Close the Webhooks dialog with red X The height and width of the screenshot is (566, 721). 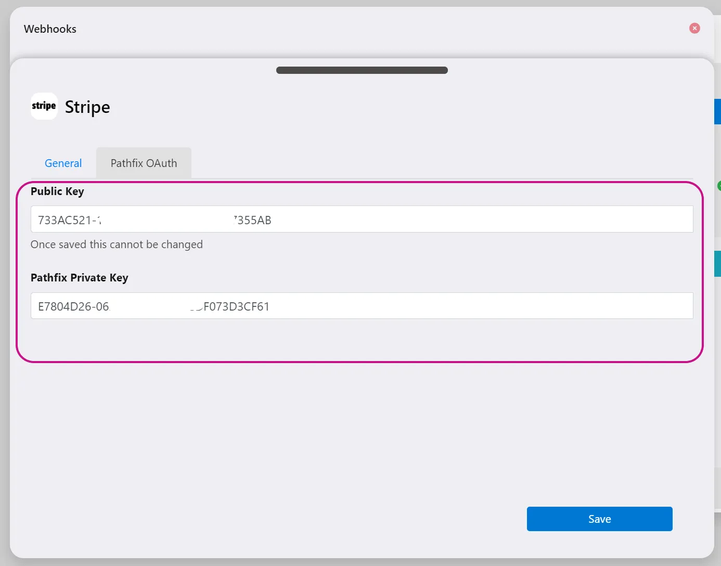(694, 28)
